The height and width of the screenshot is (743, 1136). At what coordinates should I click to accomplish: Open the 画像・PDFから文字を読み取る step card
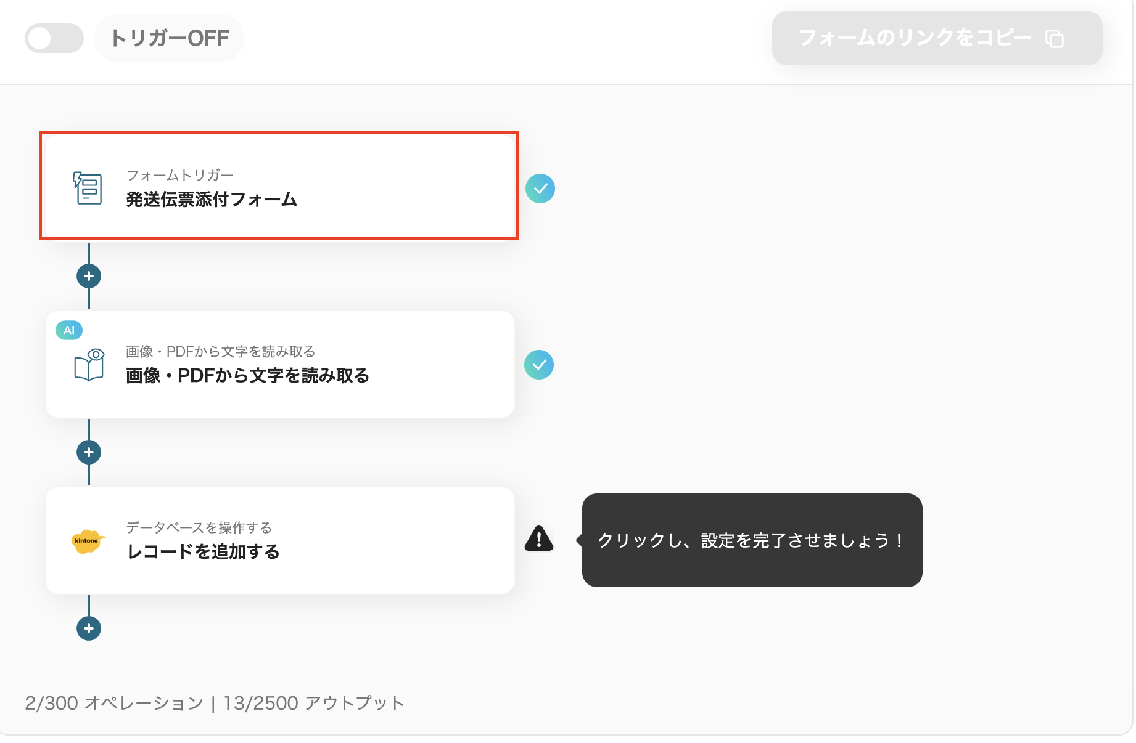[x=279, y=364]
